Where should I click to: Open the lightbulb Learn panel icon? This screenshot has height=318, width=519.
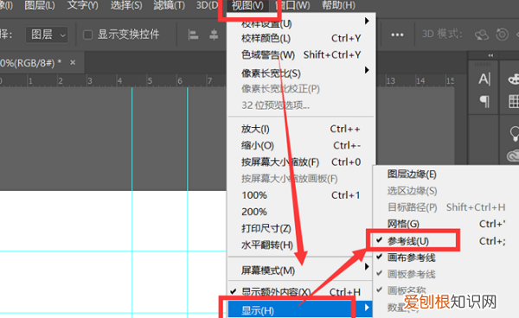pos(515,134)
